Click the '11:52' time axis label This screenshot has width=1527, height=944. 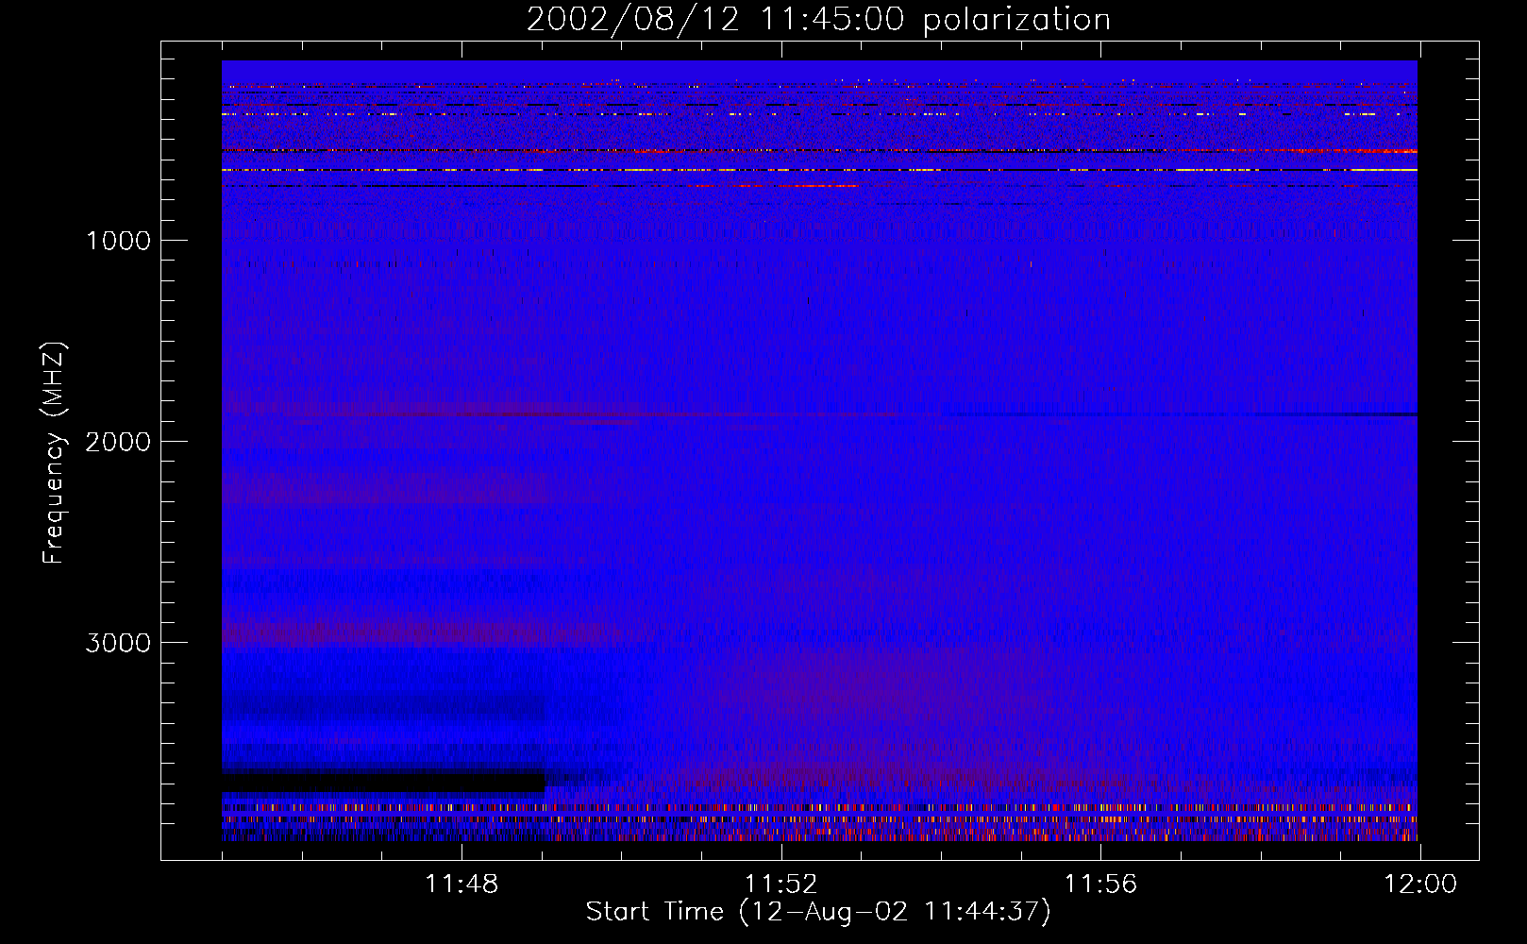(x=780, y=885)
